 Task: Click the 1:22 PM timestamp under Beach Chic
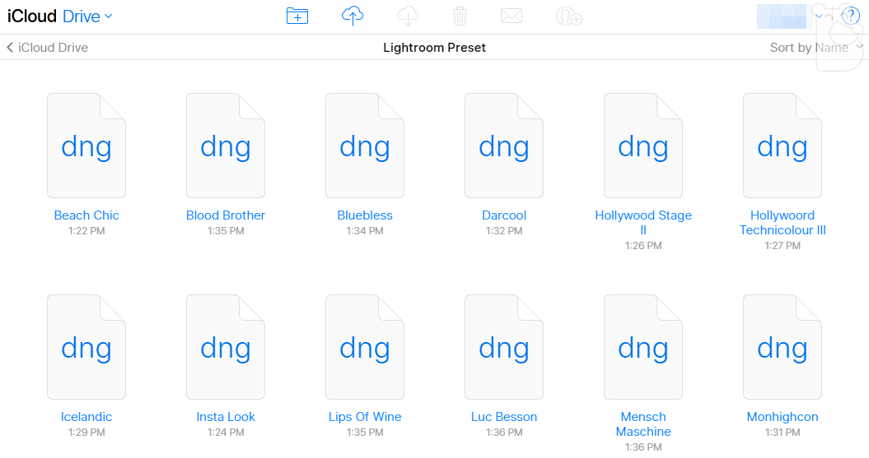coord(86,231)
